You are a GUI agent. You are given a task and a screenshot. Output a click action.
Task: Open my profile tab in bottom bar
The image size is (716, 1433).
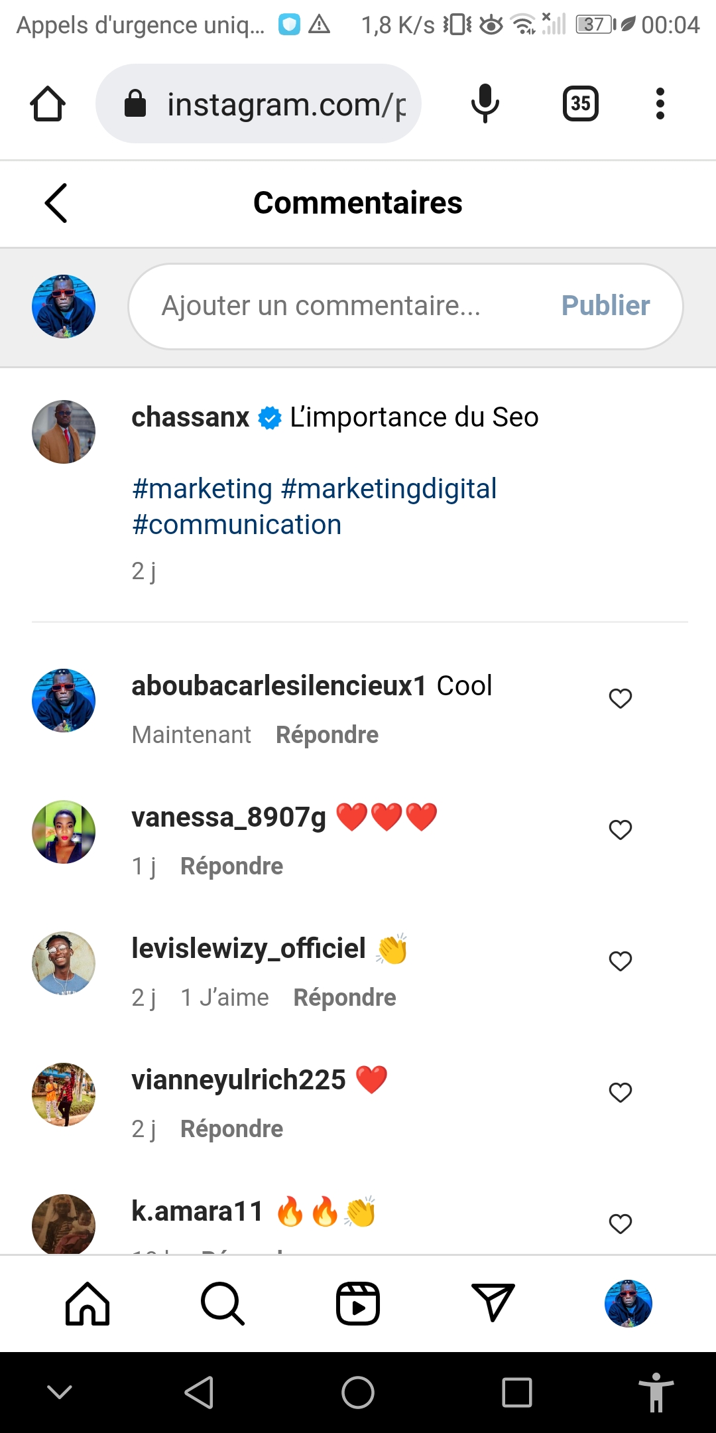pyautogui.click(x=628, y=1304)
